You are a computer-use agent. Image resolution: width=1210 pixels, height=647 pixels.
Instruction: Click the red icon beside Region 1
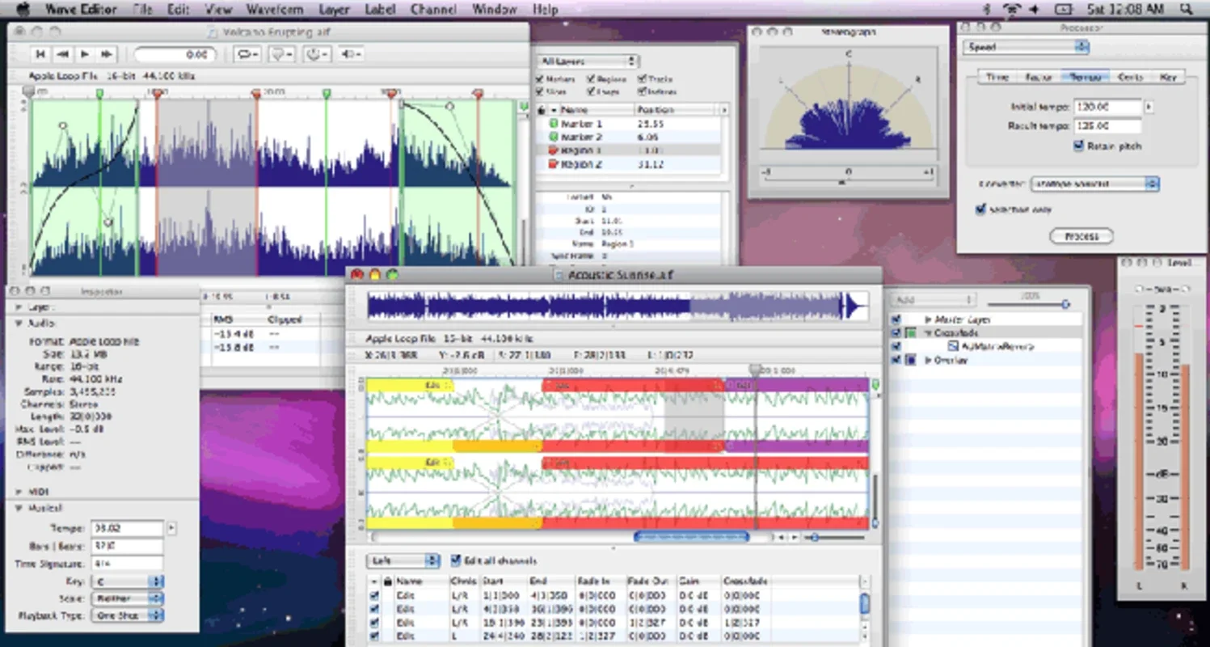coord(554,150)
